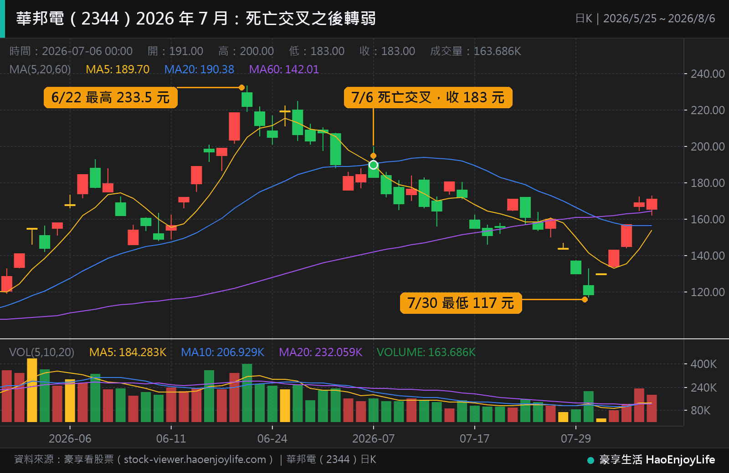Click the 180.00 price axis label

coord(708,183)
